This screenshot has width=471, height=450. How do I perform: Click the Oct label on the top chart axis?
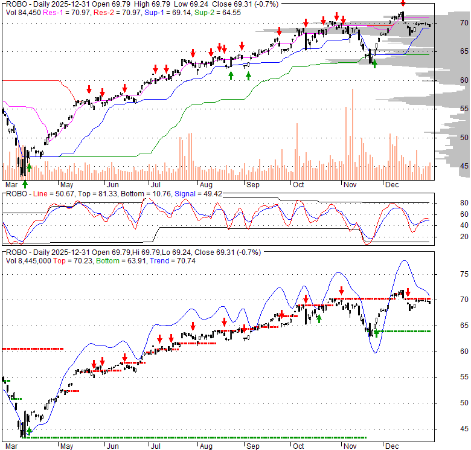point(298,185)
